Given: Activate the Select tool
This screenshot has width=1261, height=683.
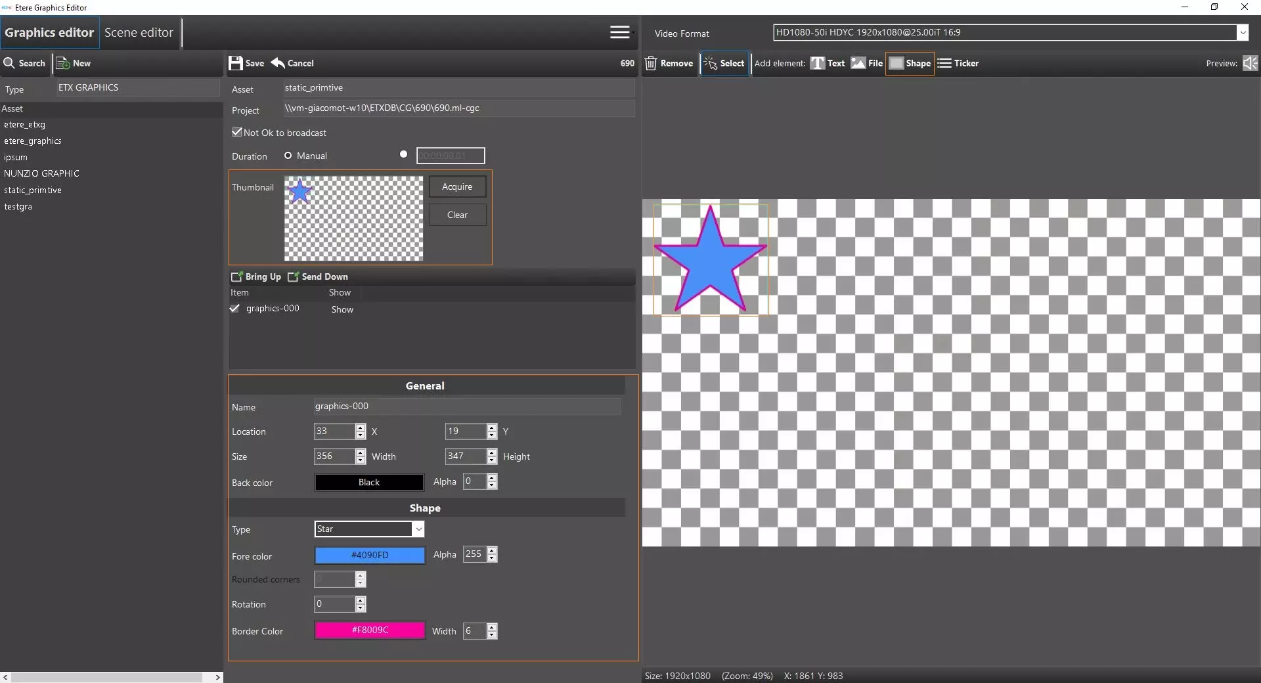Looking at the screenshot, I should (724, 63).
